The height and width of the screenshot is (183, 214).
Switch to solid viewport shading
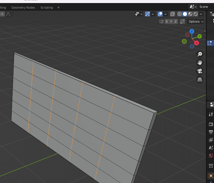point(185,14)
